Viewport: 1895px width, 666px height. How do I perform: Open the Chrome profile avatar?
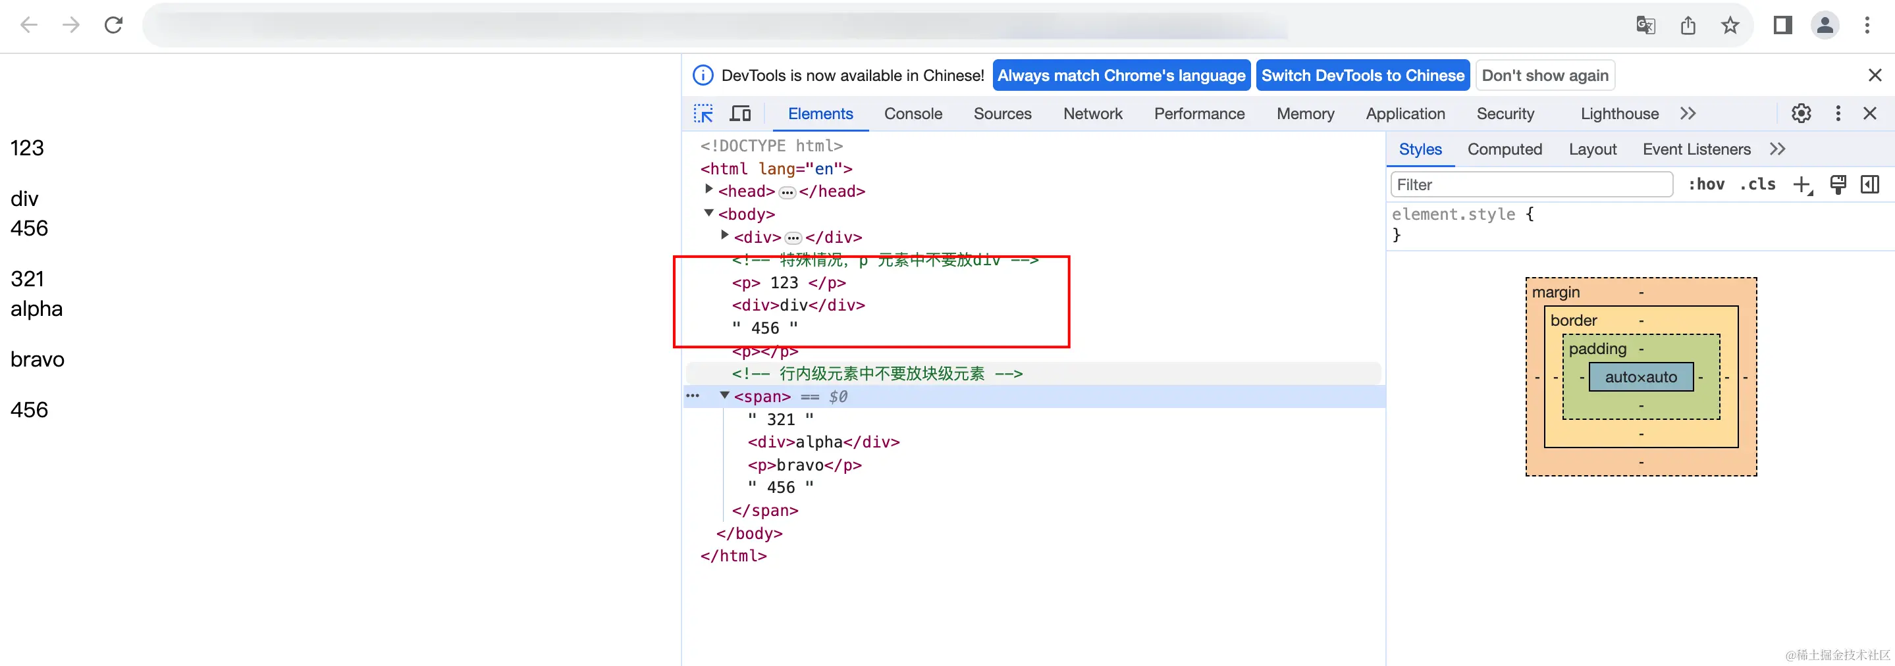[1825, 25]
